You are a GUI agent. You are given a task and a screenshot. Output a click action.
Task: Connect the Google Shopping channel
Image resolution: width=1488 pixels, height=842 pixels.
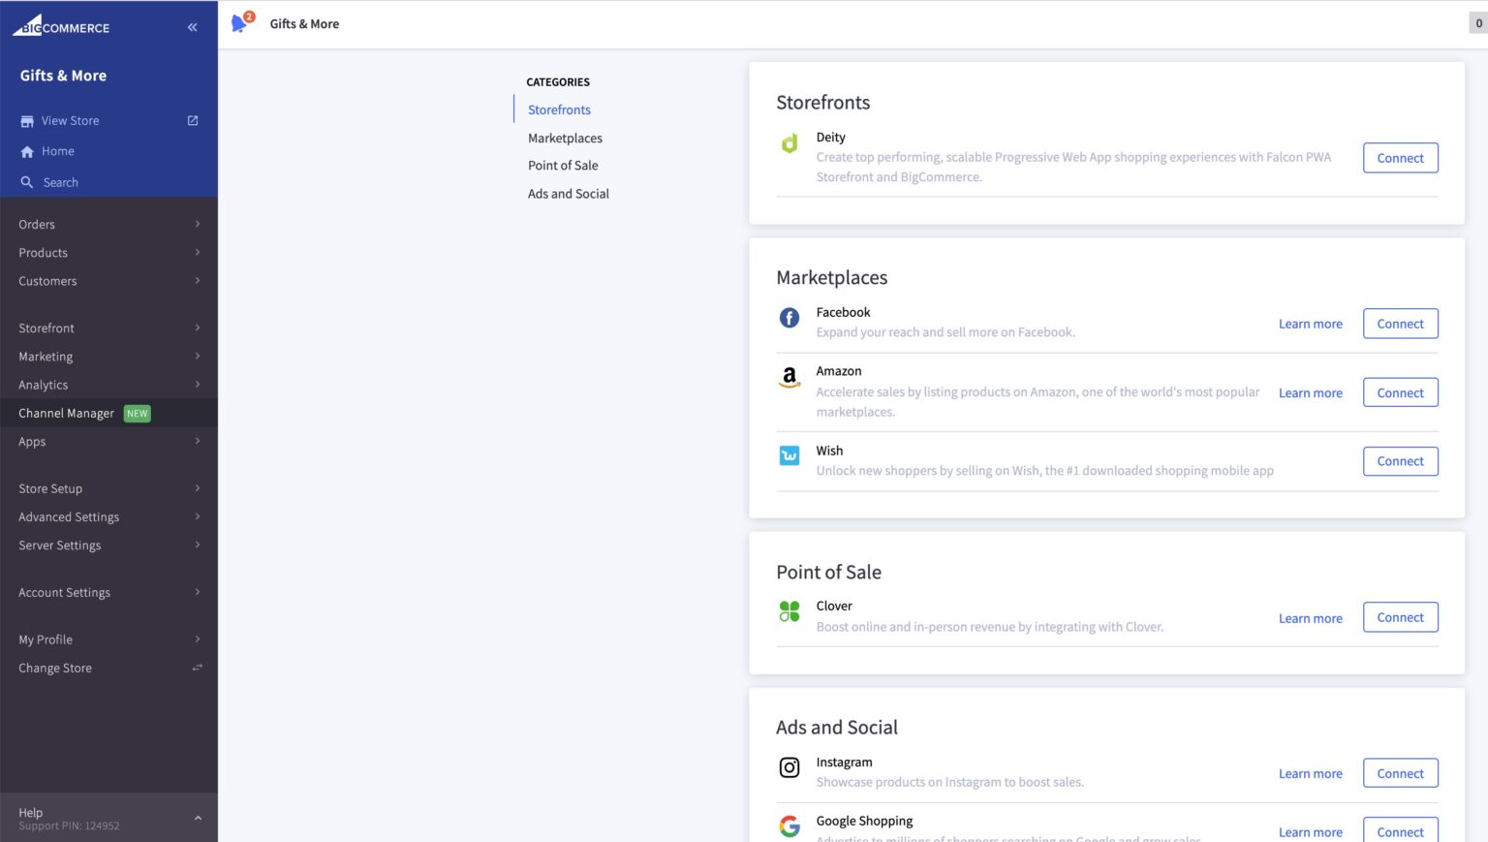1400,831
